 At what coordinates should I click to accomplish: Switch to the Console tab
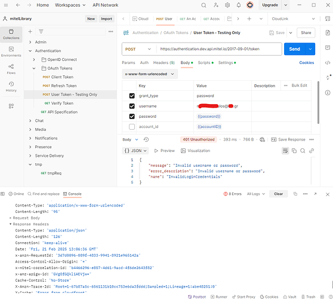coord(72,194)
